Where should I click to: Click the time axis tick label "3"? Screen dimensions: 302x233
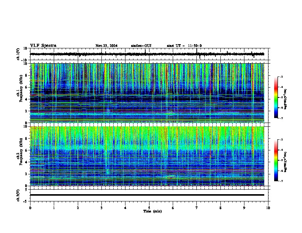[101, 208]
